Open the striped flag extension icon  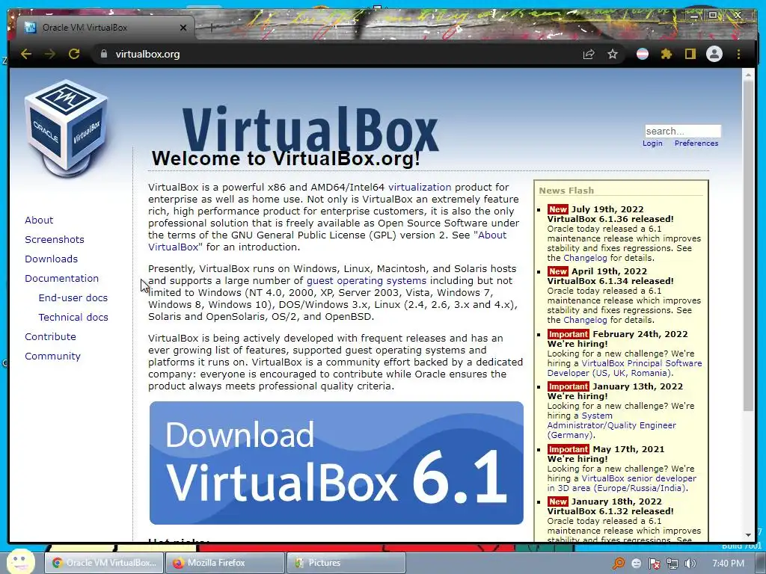tap(643, 54)
